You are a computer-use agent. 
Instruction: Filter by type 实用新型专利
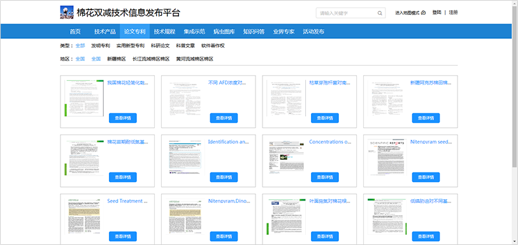click(131, 46)
